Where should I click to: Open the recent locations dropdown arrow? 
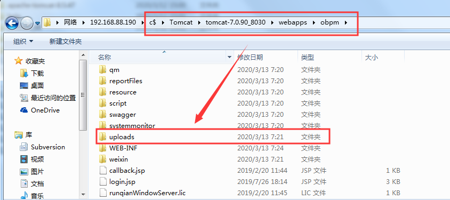38,23
